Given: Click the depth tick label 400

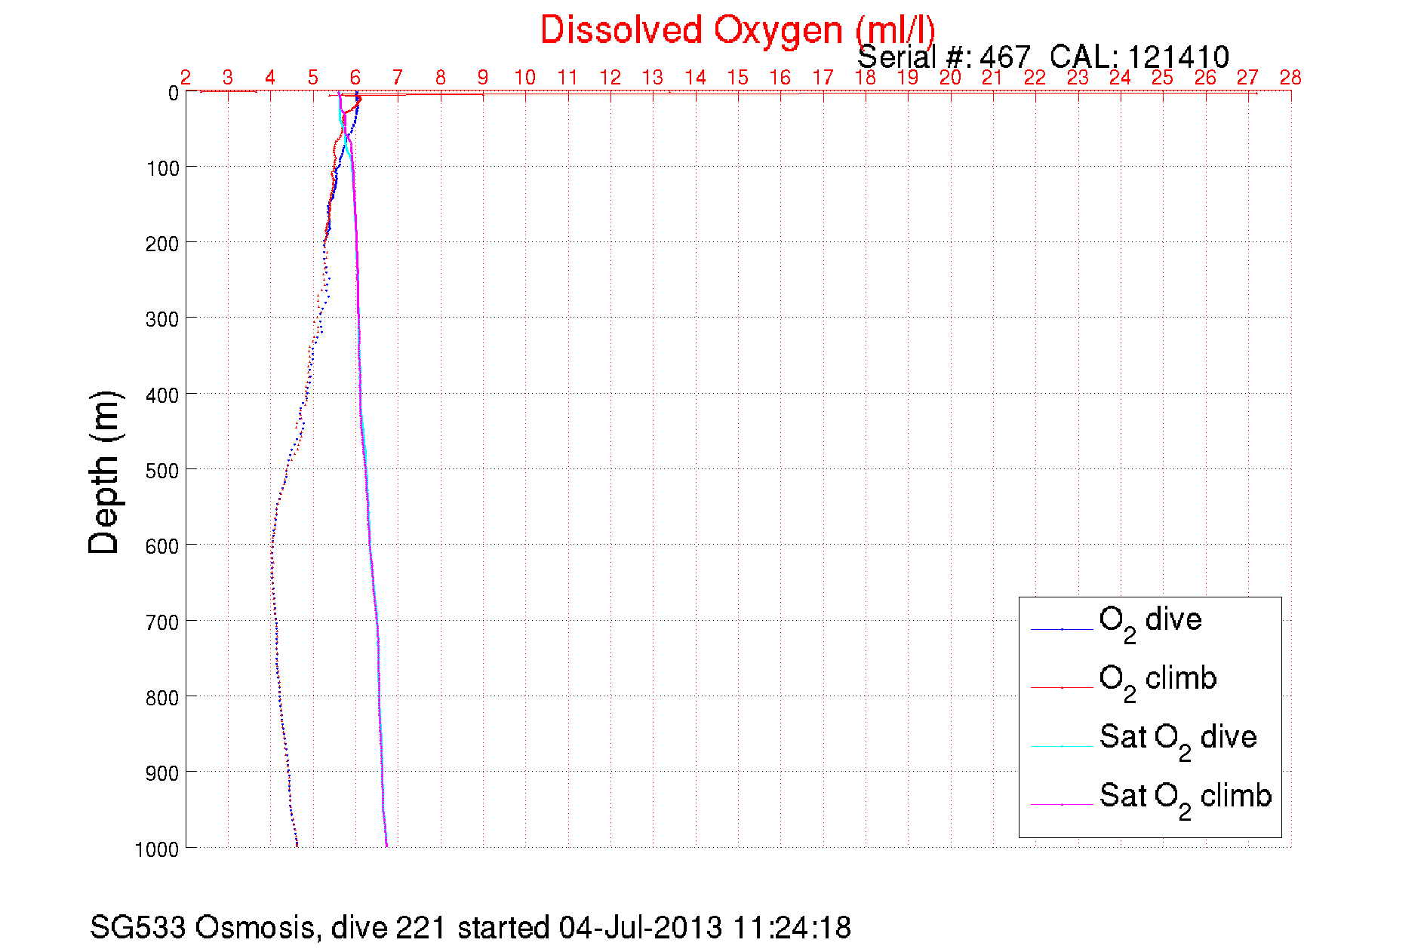Looking at the screenshot, I should pos(163,395).
